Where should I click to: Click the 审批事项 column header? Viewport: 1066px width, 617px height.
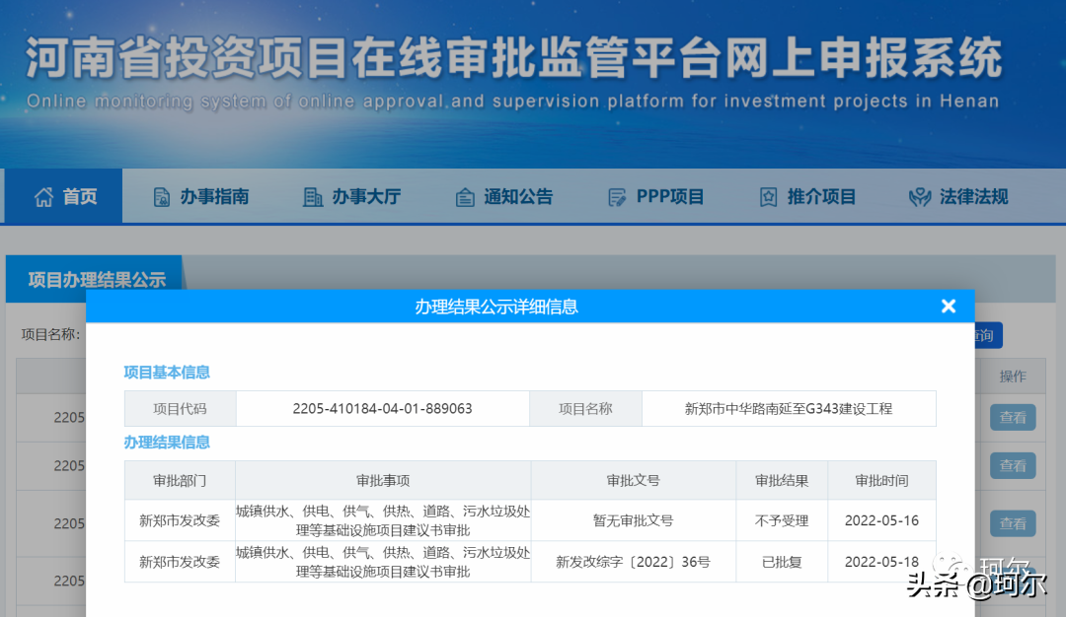pos(383,481)
